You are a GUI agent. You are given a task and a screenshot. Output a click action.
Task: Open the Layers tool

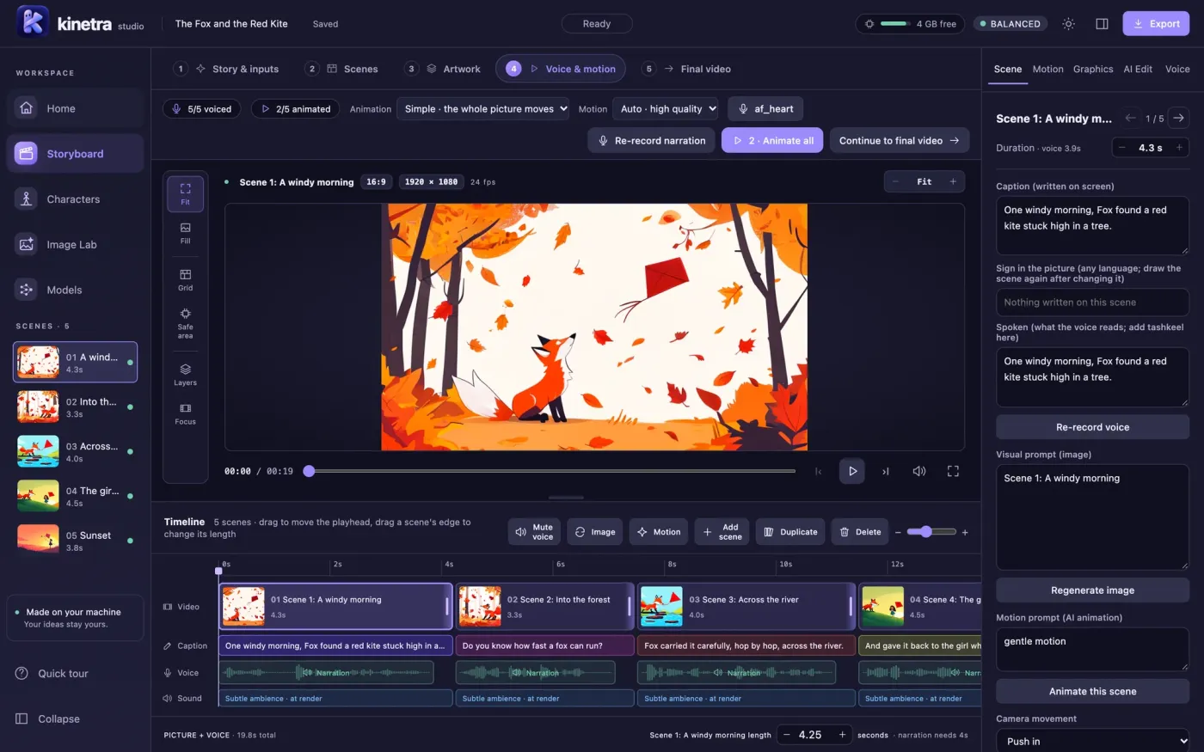185,375
